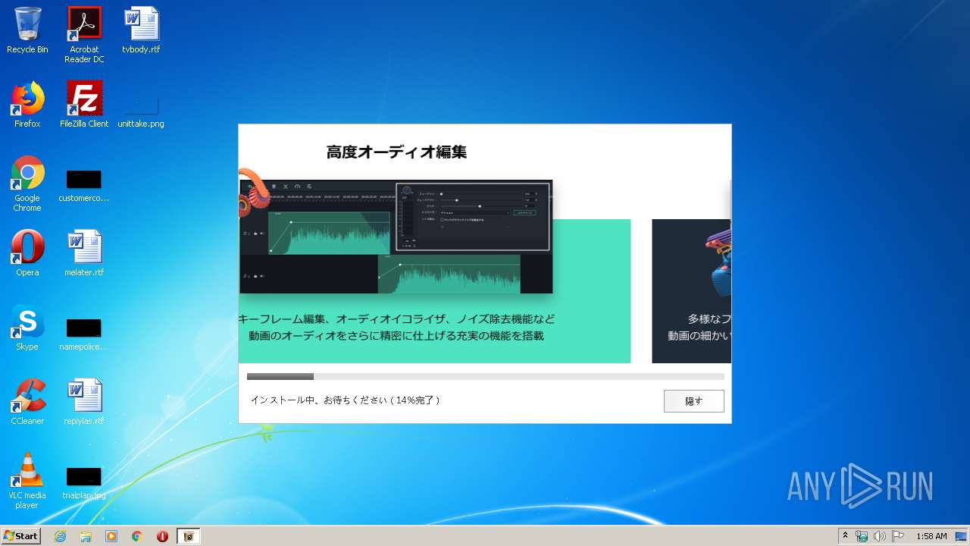Click the Opera taskbar icon

pyautogui.click(x=162, y=536)
